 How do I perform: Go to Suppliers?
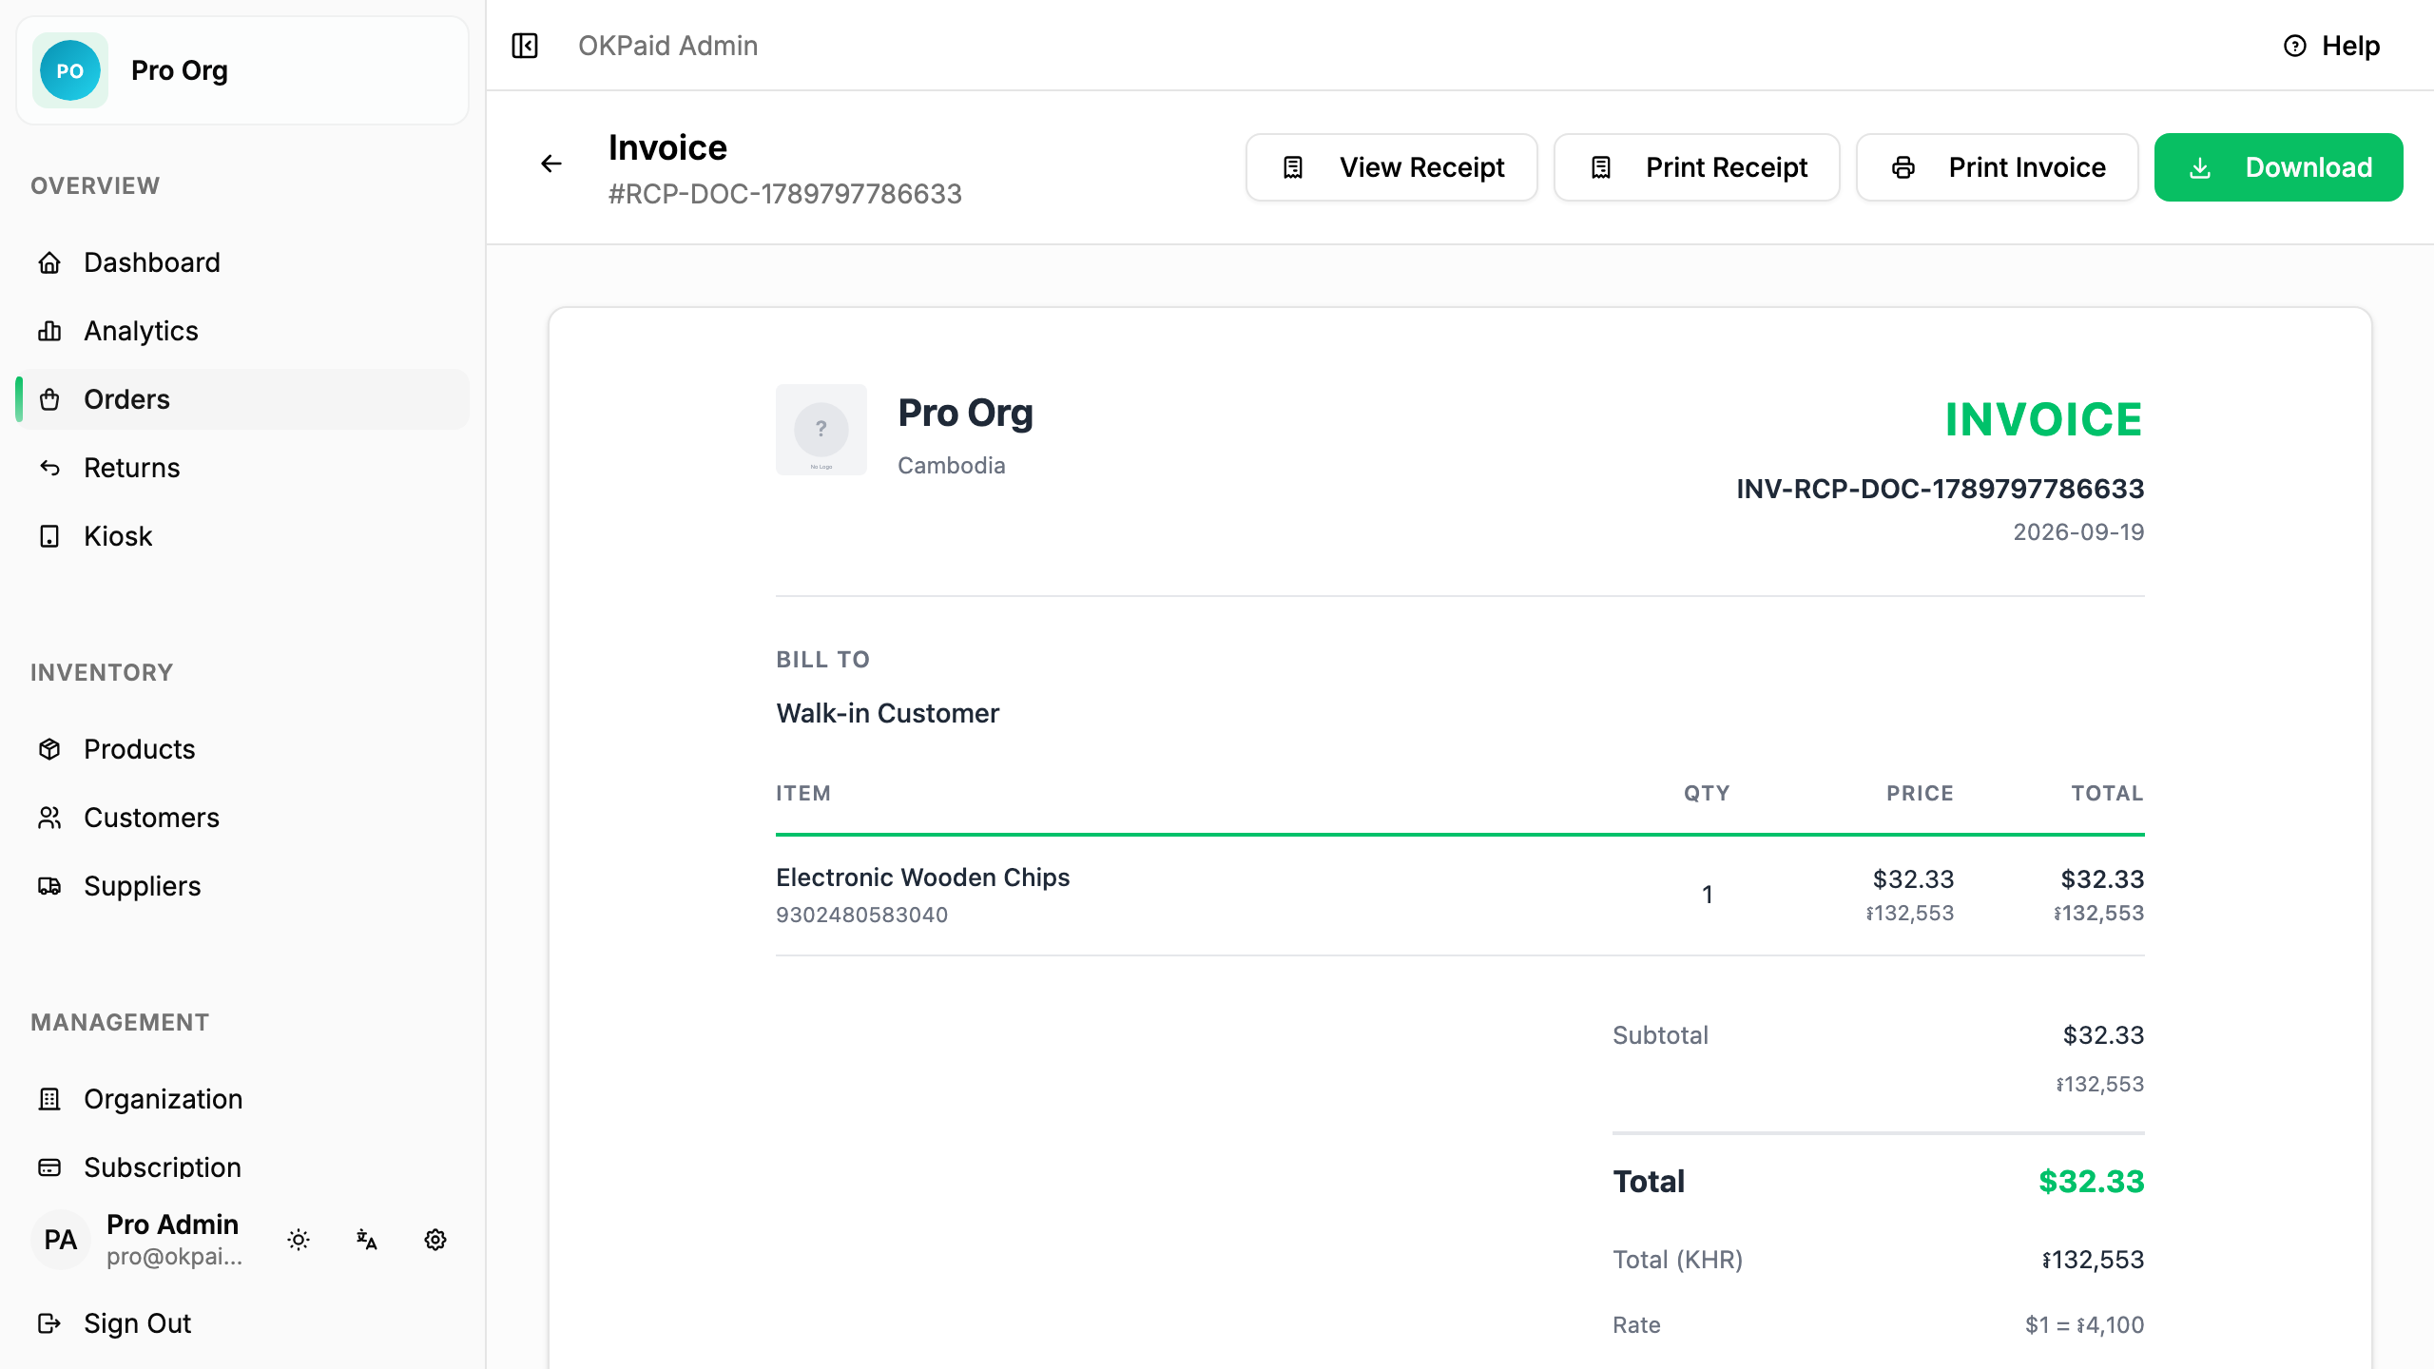(x=242, y=886)
